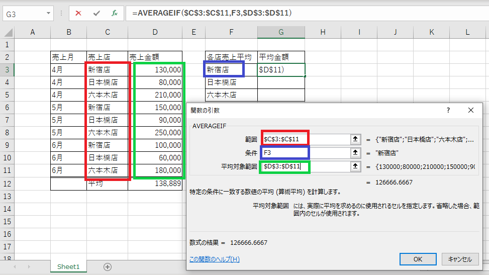This screenshot has width=489, height=275.
Task: Select the column D header
Action: tap(155, 32)
